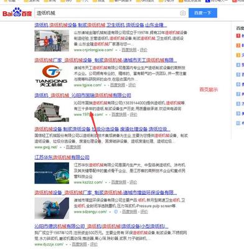
Task: Open the 山东金隆 造纸机 result title
Action: [101, 25]
